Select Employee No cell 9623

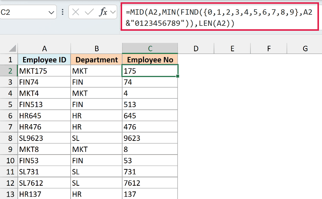click(x=150, y=138)
